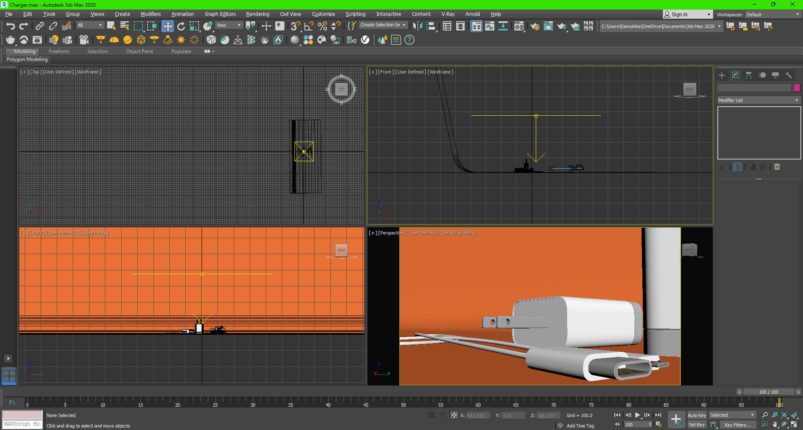Open the key mode Selected dropdown

[732, 415]
